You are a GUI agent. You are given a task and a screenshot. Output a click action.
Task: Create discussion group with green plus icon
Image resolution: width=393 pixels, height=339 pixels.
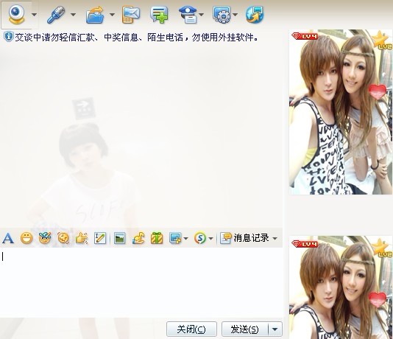[159, 15]
